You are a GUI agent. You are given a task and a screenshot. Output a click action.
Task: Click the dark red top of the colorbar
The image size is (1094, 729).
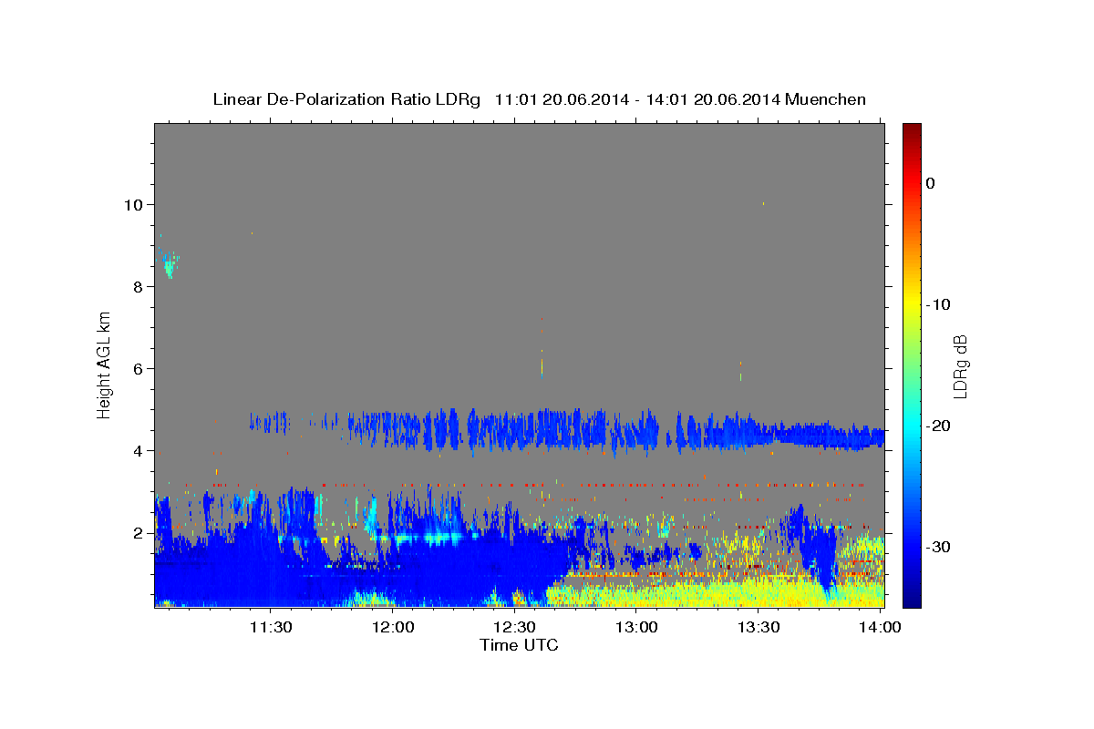912,132
